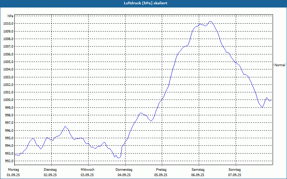The height and width of the screenshot is (179, 287).
Task: Click the 996,0 axis value
Action: (9, 131)
